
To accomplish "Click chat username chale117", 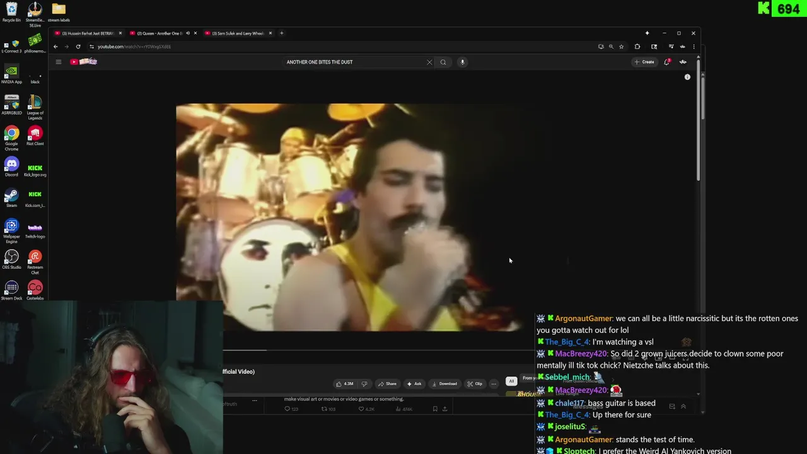I will tap(570, 403).
